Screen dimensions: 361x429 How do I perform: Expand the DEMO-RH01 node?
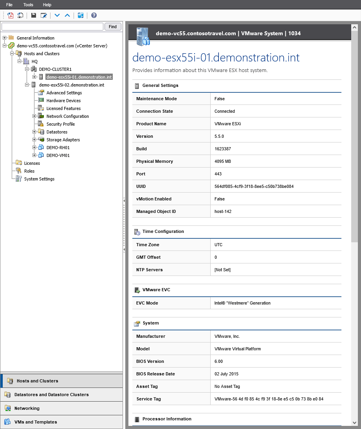pyautogui.click(x=34, y=147)
